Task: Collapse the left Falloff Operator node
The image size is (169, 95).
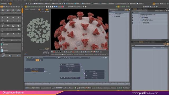Action: pos(26,69)
